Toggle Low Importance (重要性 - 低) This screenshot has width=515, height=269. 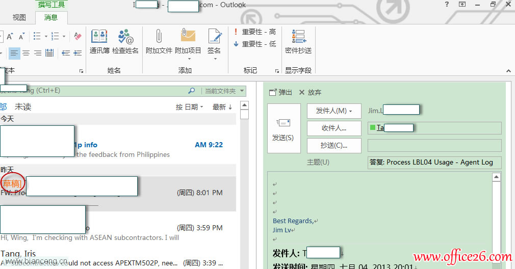click(254, 44)
